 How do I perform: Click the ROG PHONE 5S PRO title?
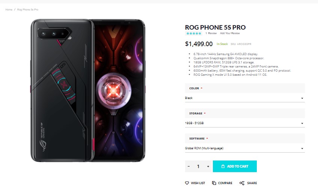(215, 27)
